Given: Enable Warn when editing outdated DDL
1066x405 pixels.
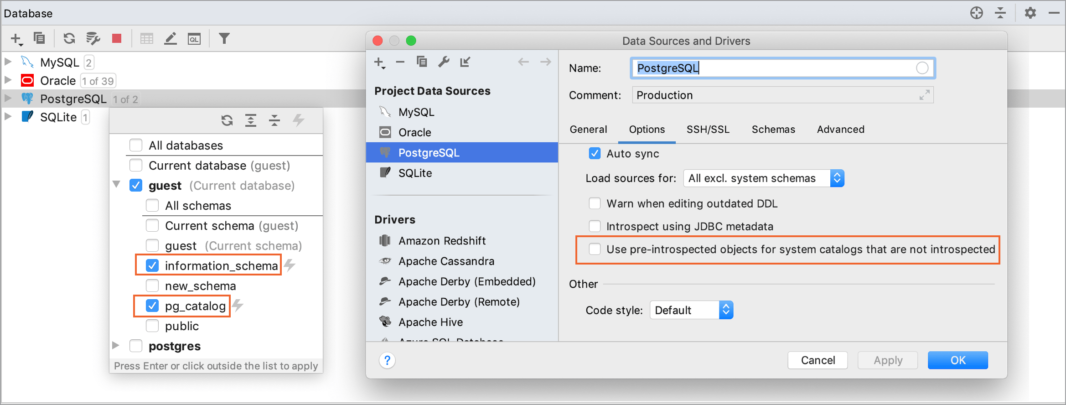Looking at the screenshot, I should tap(595, 203).
